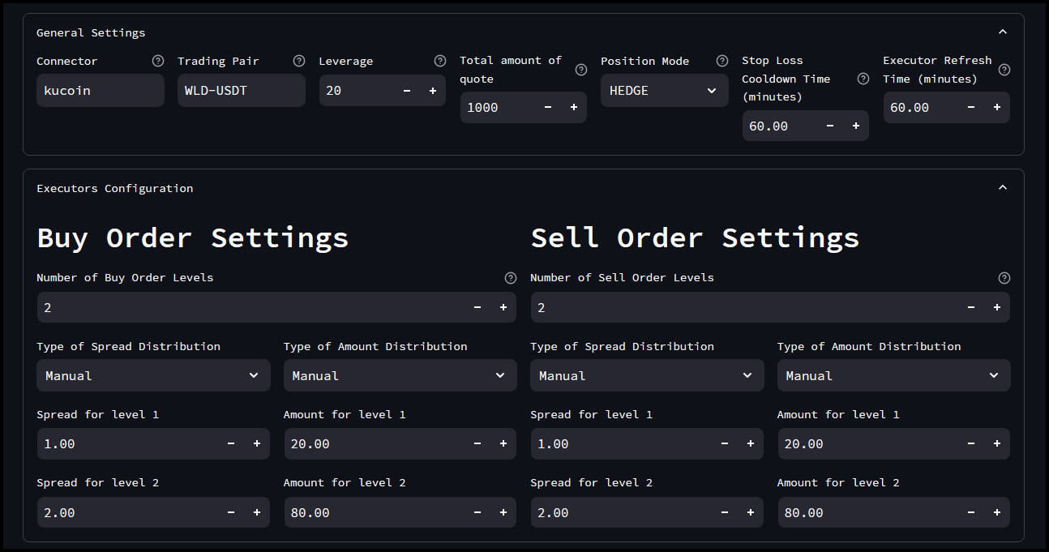This screenshot has height=552, width=1049.
Task: Click the Stop Loss Cooldown Time help icon
Action: click(863, 79)
